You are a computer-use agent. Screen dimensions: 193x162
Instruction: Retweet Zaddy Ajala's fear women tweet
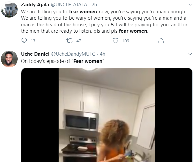tap(70, 41)
